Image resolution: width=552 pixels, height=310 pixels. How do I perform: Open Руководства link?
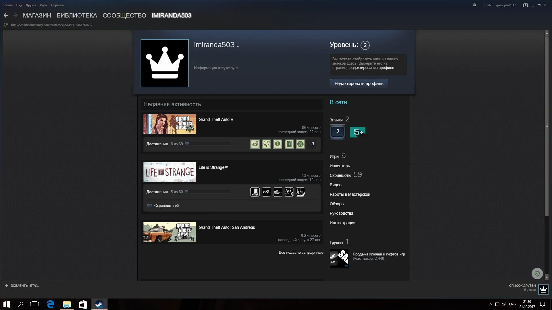(341, 213)
